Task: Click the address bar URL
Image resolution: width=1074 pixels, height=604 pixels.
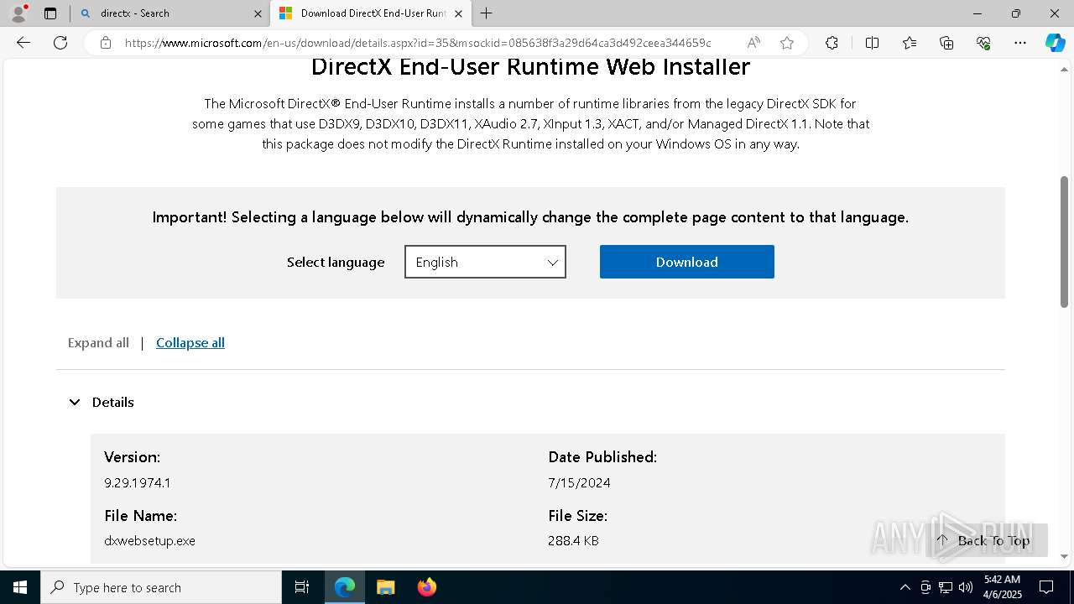Action: (418, 43)
